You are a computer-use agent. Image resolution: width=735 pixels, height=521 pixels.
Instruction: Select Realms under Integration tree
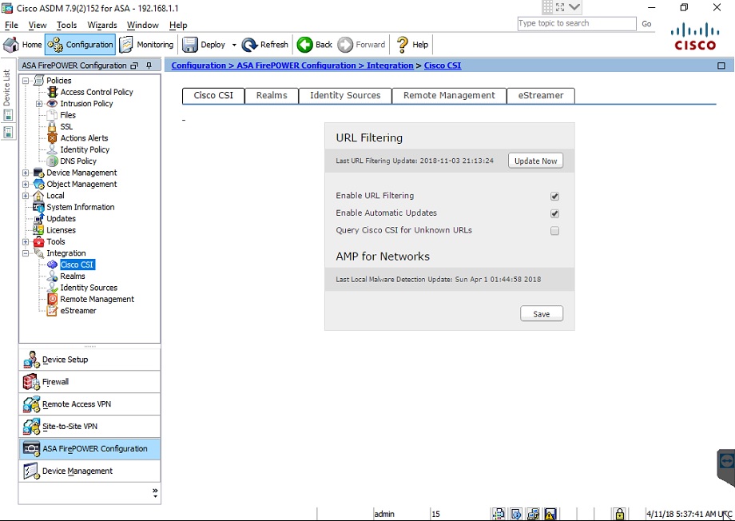click(72, 276)
